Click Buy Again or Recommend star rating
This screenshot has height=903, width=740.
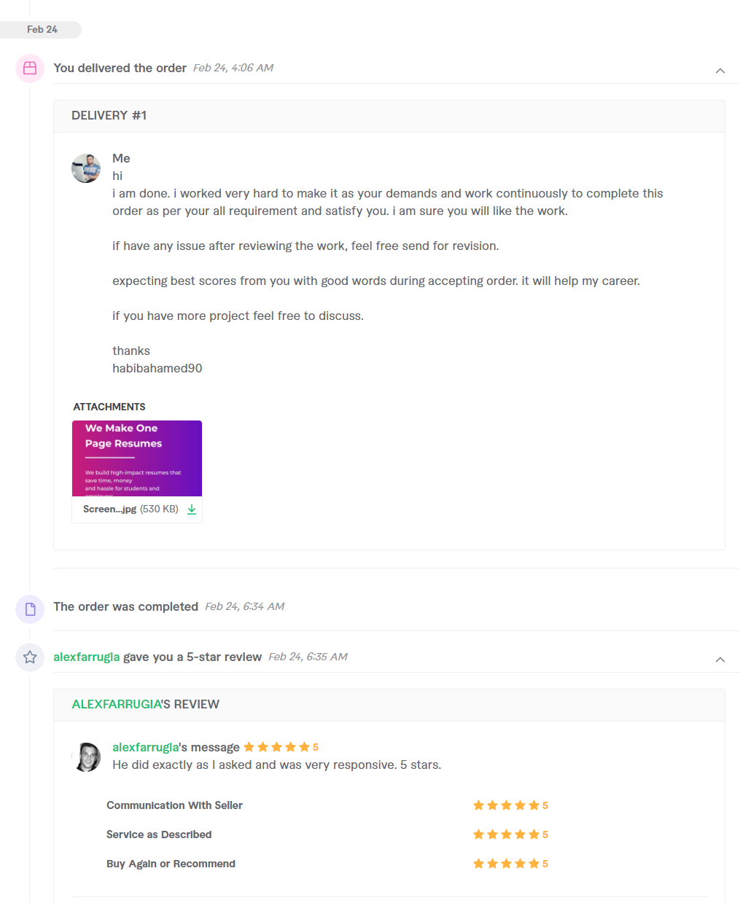tap(506, 864)
